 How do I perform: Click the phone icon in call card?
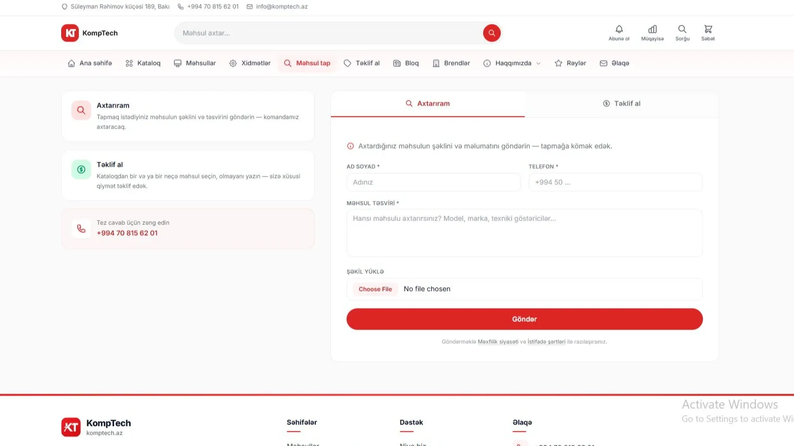coord(81,228)
